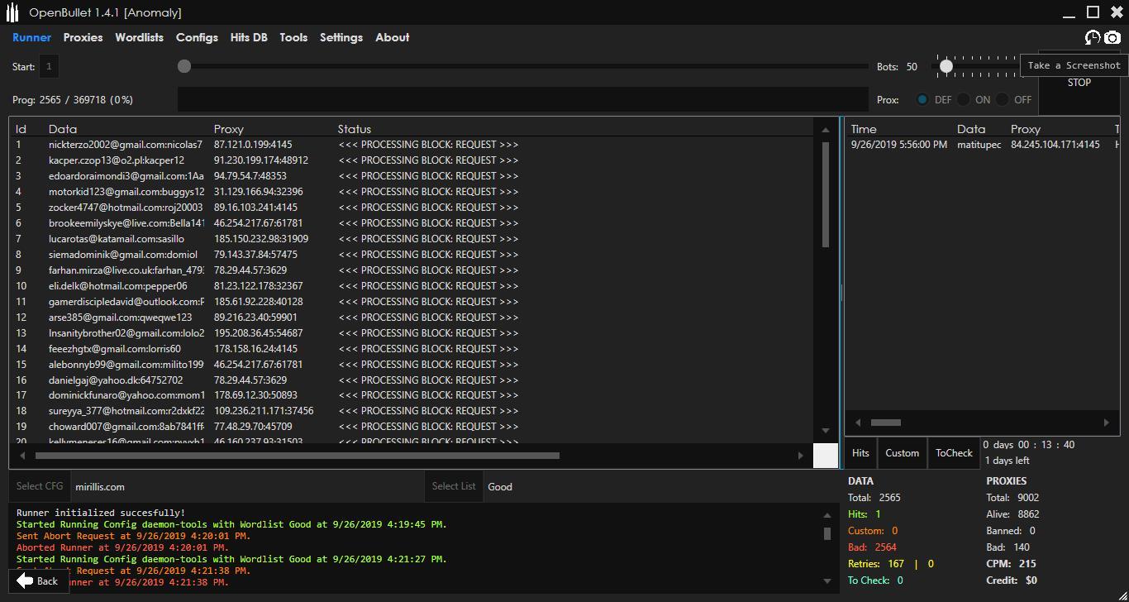Screen dimensions: 1129x602
Task: Open the Proxies tab
Action: [83, 37]
